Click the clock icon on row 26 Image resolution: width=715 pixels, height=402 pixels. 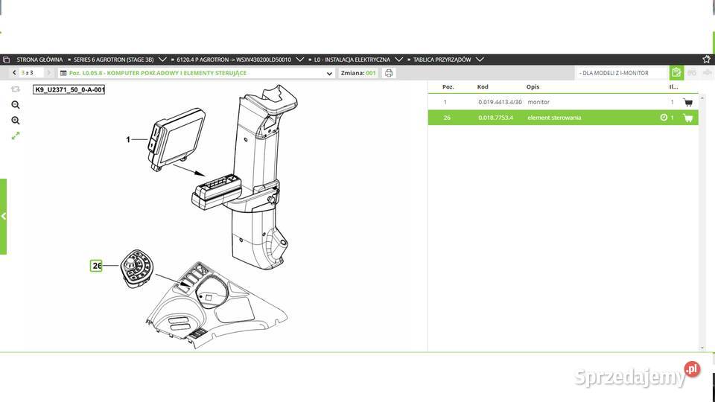[664, 118]
